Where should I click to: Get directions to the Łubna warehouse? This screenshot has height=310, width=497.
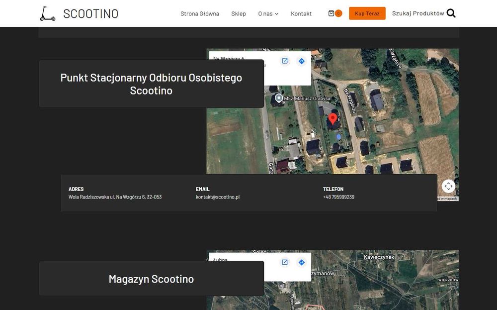point(302,262)
